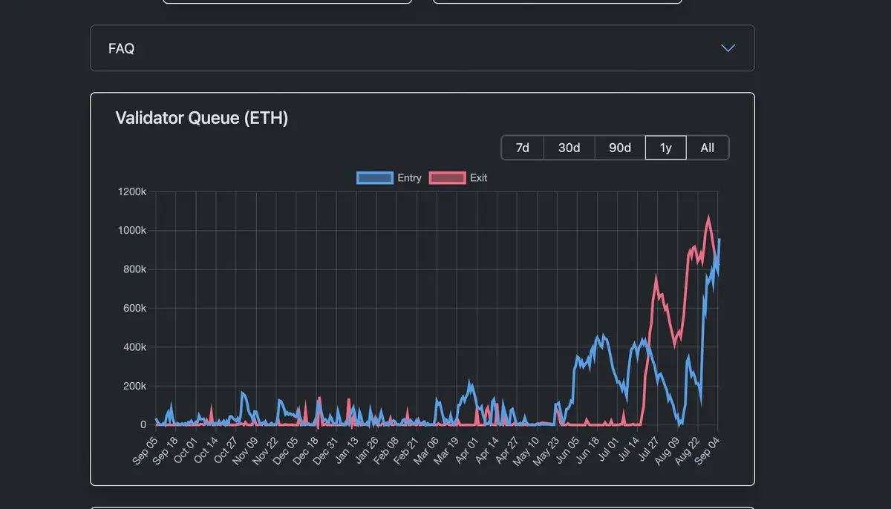The width and height of the screenshot is (891, 509).
Task: Switch chart range to 30d
Action: pyautogui.click(x=569, y=148)
